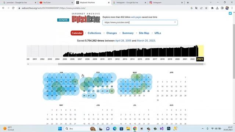235x132 pixels.
Task: Open the Chrome profile avatar
Action: (227, 8)
